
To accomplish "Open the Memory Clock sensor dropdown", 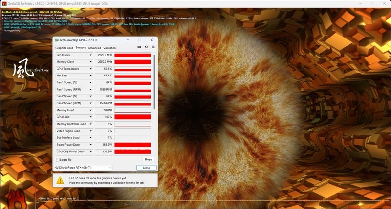I will [90, 62].
